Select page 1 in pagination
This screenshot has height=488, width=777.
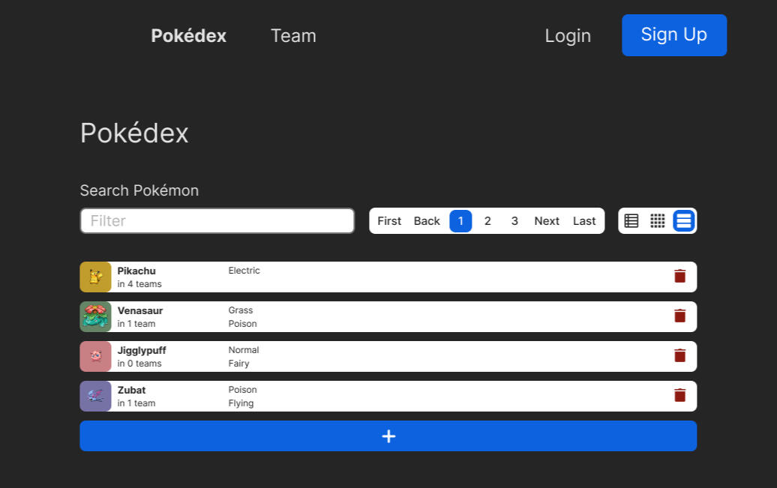coord(460,221)
